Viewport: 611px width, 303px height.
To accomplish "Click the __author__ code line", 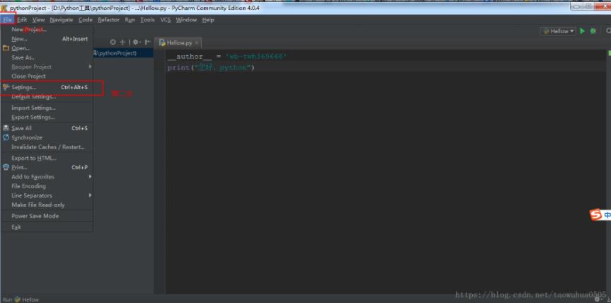I will (227, 57).
